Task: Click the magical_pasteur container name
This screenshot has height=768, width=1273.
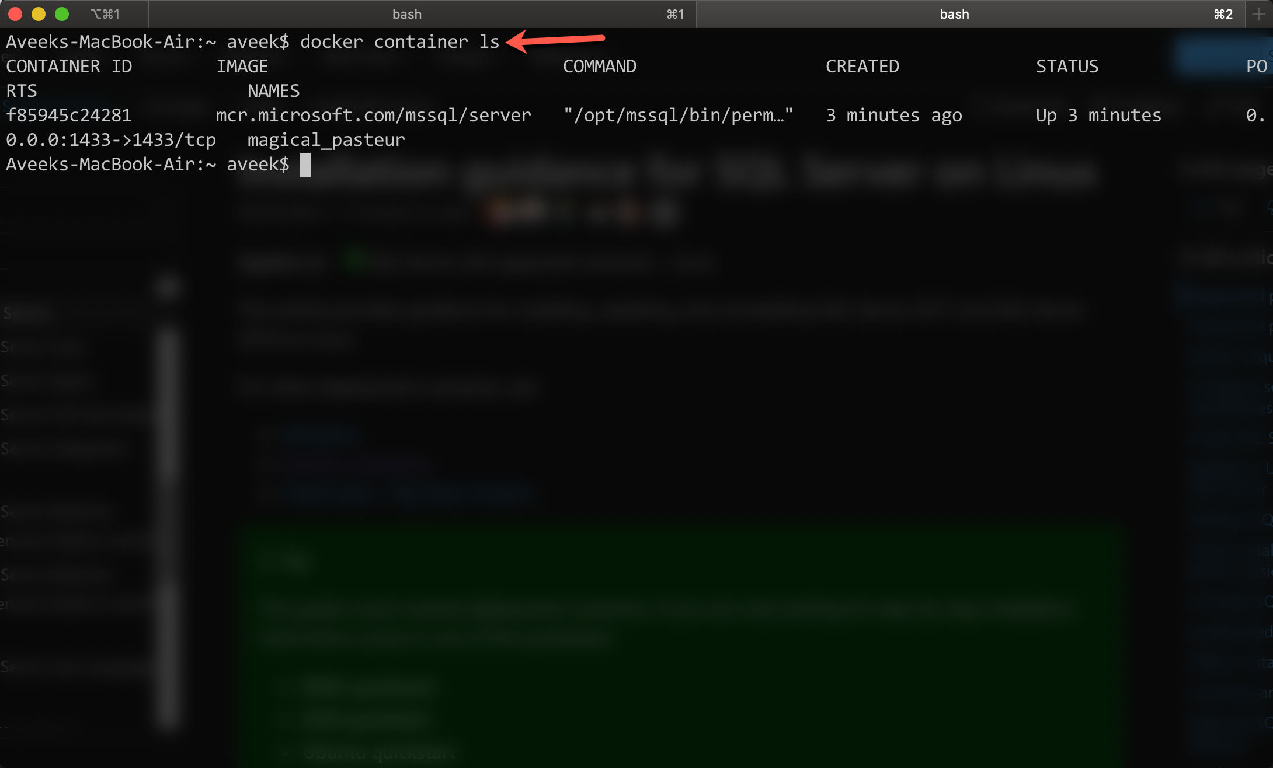Action: (326, 140)
